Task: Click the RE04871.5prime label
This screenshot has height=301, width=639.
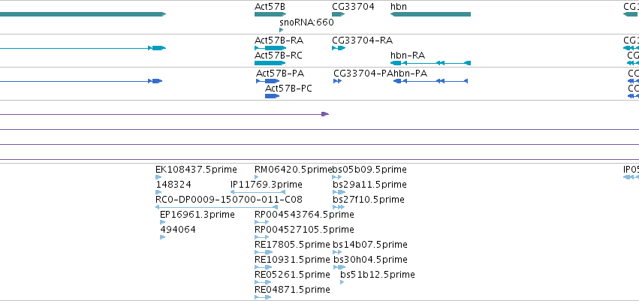Action: [x=292, y=290]
